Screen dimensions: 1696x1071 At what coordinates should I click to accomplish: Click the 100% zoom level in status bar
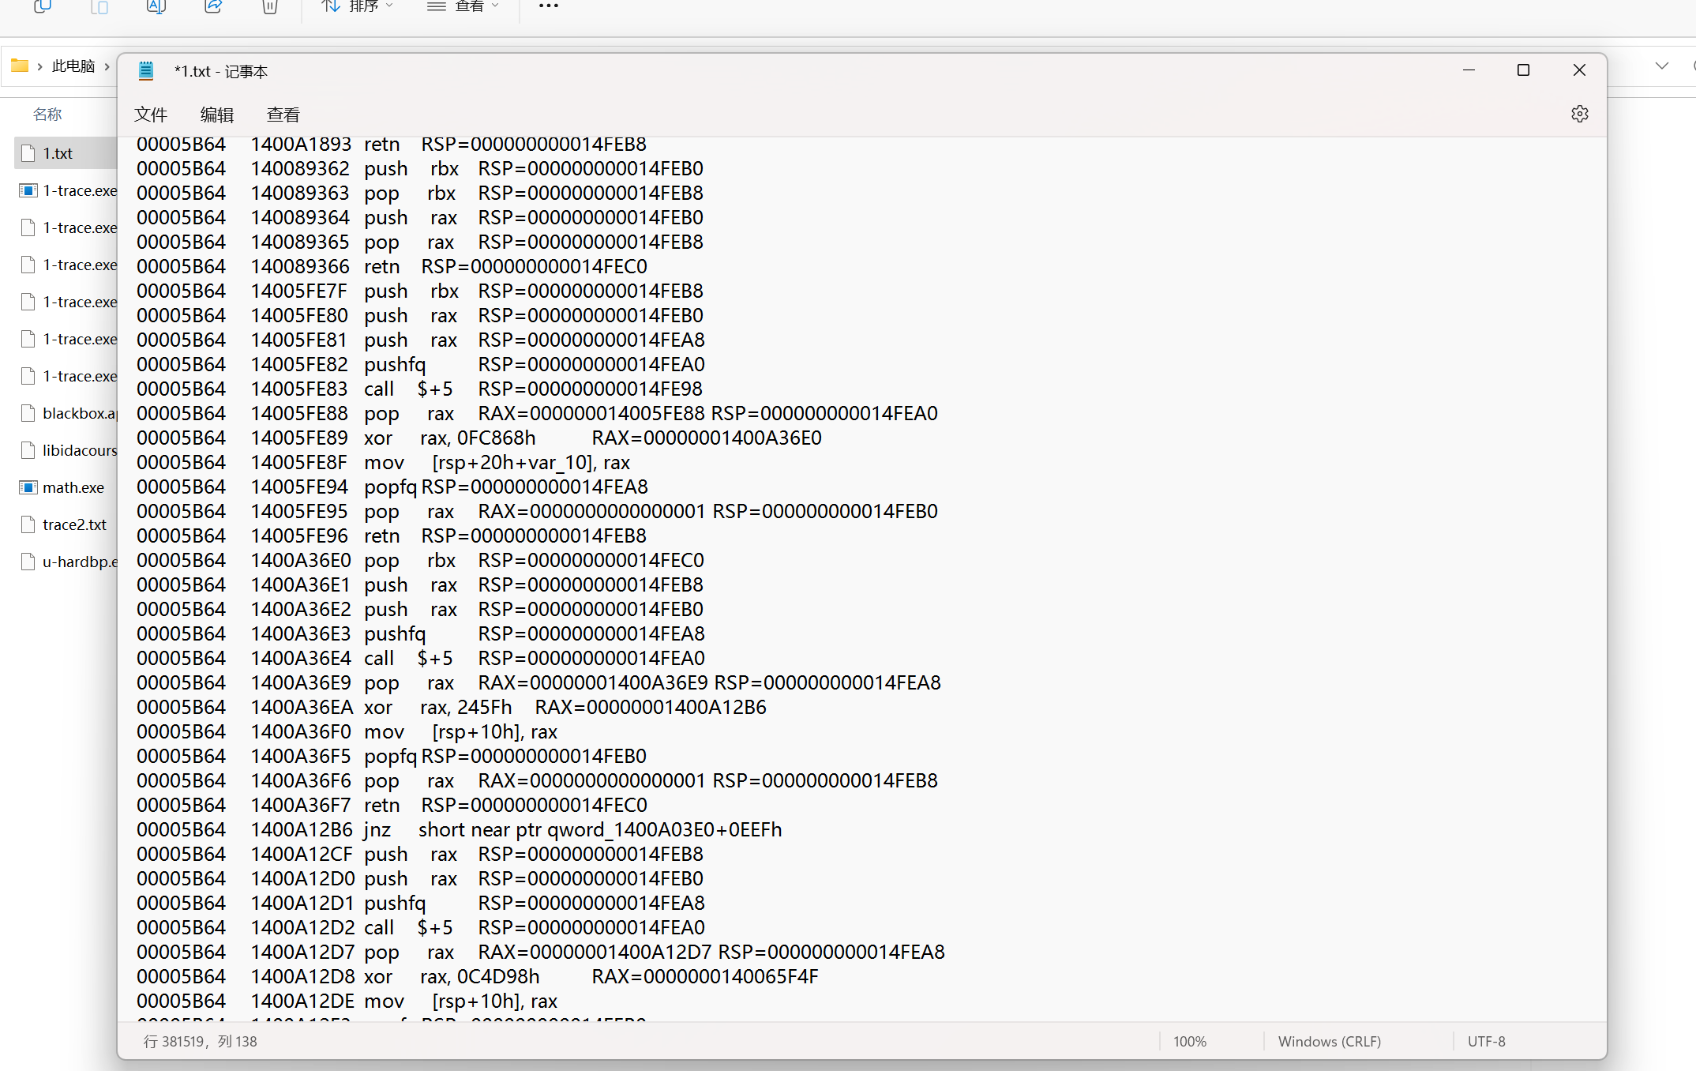tap(1189, 1041)
